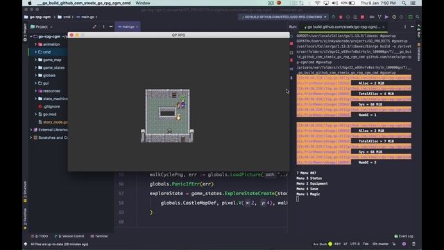The height and width of the screenshot is (250, 444).
Task: Click LF line separator in status bar
Action: click(345, 244)
